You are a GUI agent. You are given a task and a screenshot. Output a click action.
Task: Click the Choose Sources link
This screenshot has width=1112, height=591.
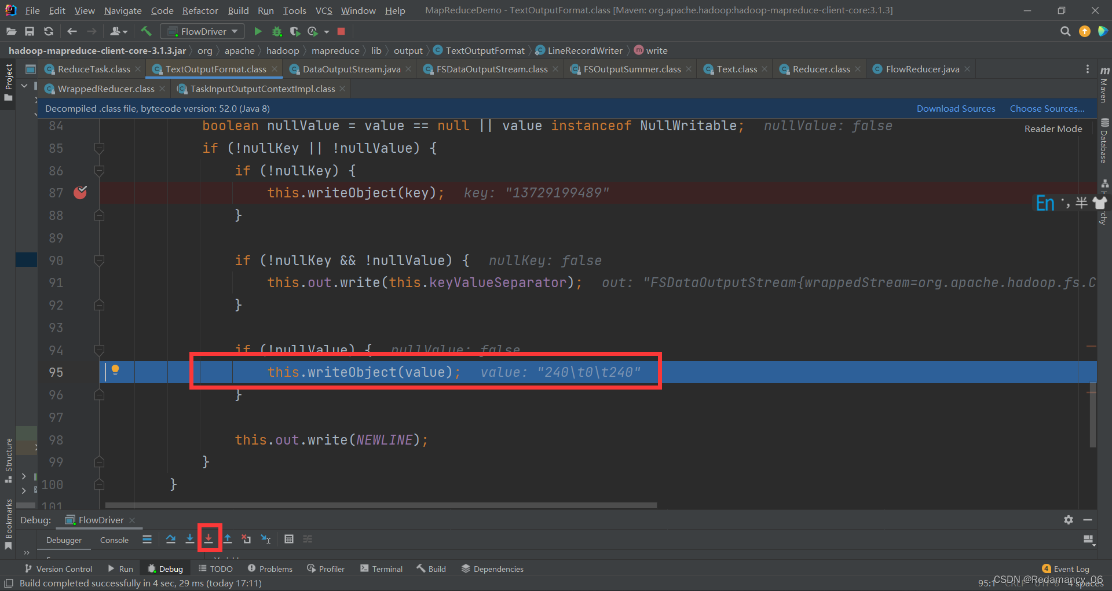click(1047, 108)
